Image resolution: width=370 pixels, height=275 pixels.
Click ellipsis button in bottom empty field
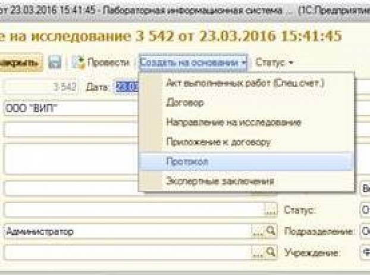click(x=258, y=252)
